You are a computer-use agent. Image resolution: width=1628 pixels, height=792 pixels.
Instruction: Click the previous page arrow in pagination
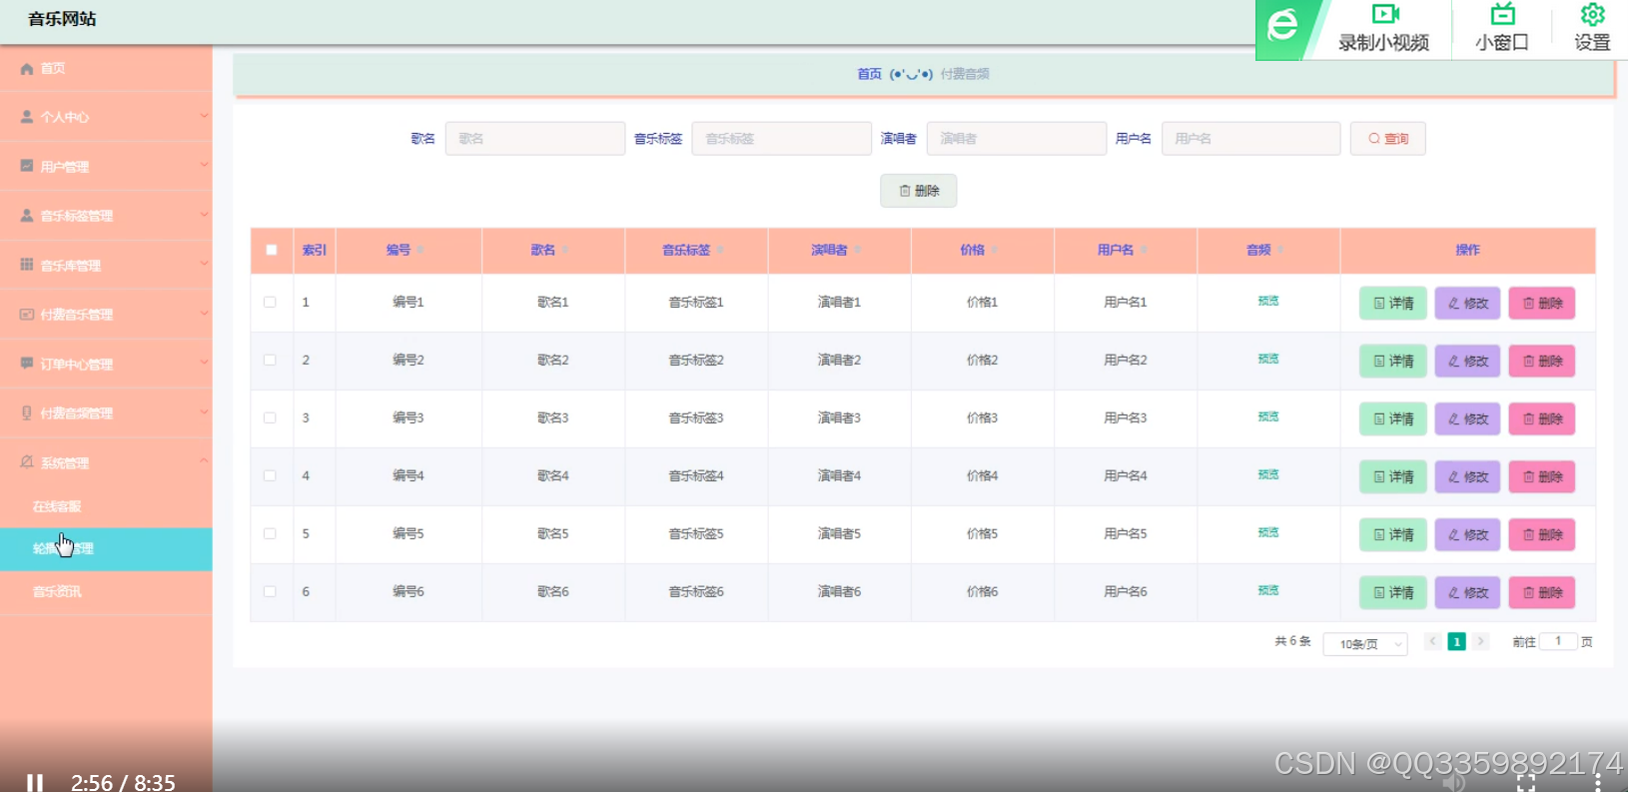click(1433, 641)
